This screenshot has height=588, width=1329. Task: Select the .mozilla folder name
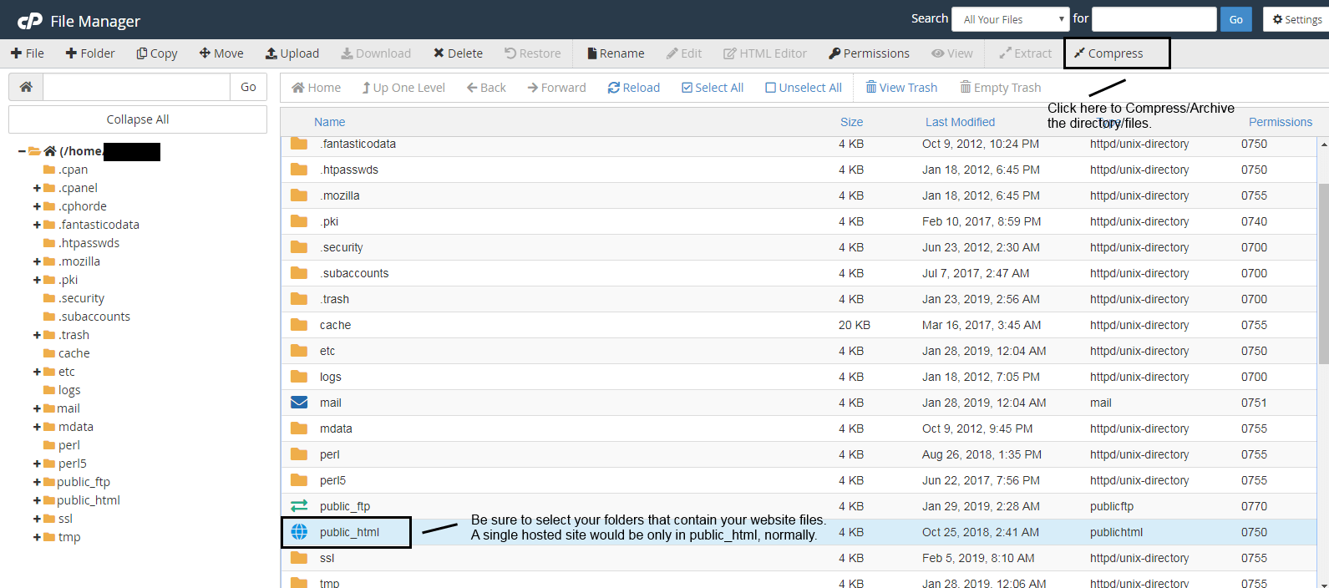click(340, 195)
